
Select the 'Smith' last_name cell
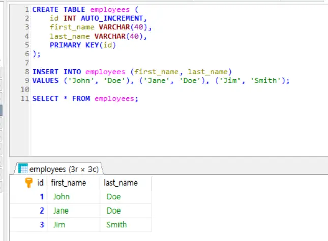point(126,225)
